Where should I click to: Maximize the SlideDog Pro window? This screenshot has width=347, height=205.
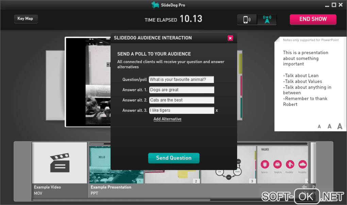click(x=334, y=5)
